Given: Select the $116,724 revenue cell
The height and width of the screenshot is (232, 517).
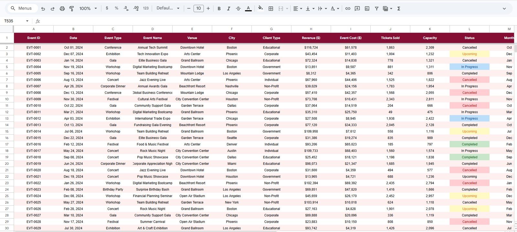Looking at the screenshot, I should [311, 48].
